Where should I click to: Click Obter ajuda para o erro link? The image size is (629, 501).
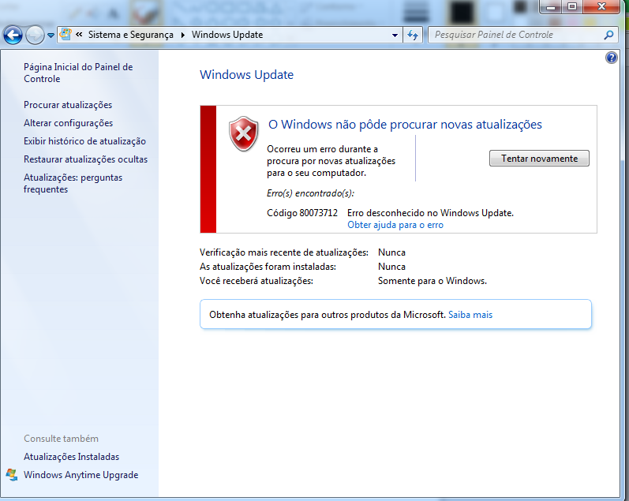(x=395, y=225)
